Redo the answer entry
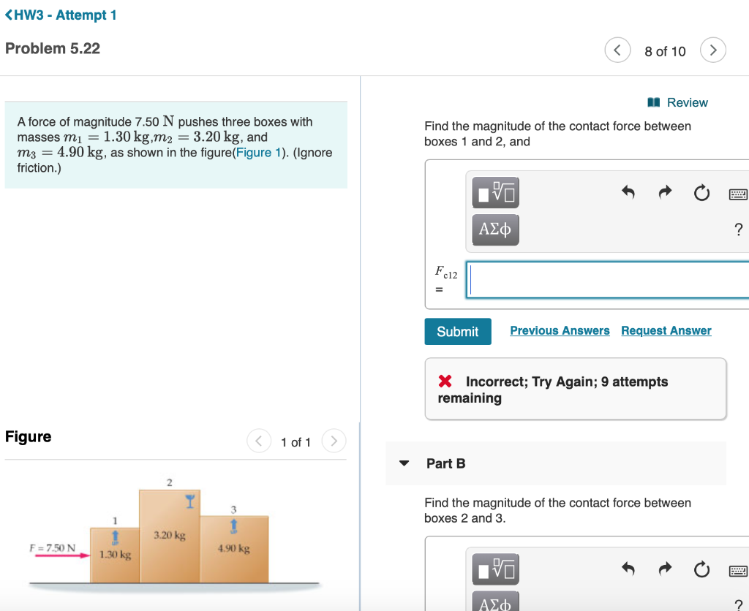Image resolution: width=749 pixels, height=611 pixels. click(665, 192)
